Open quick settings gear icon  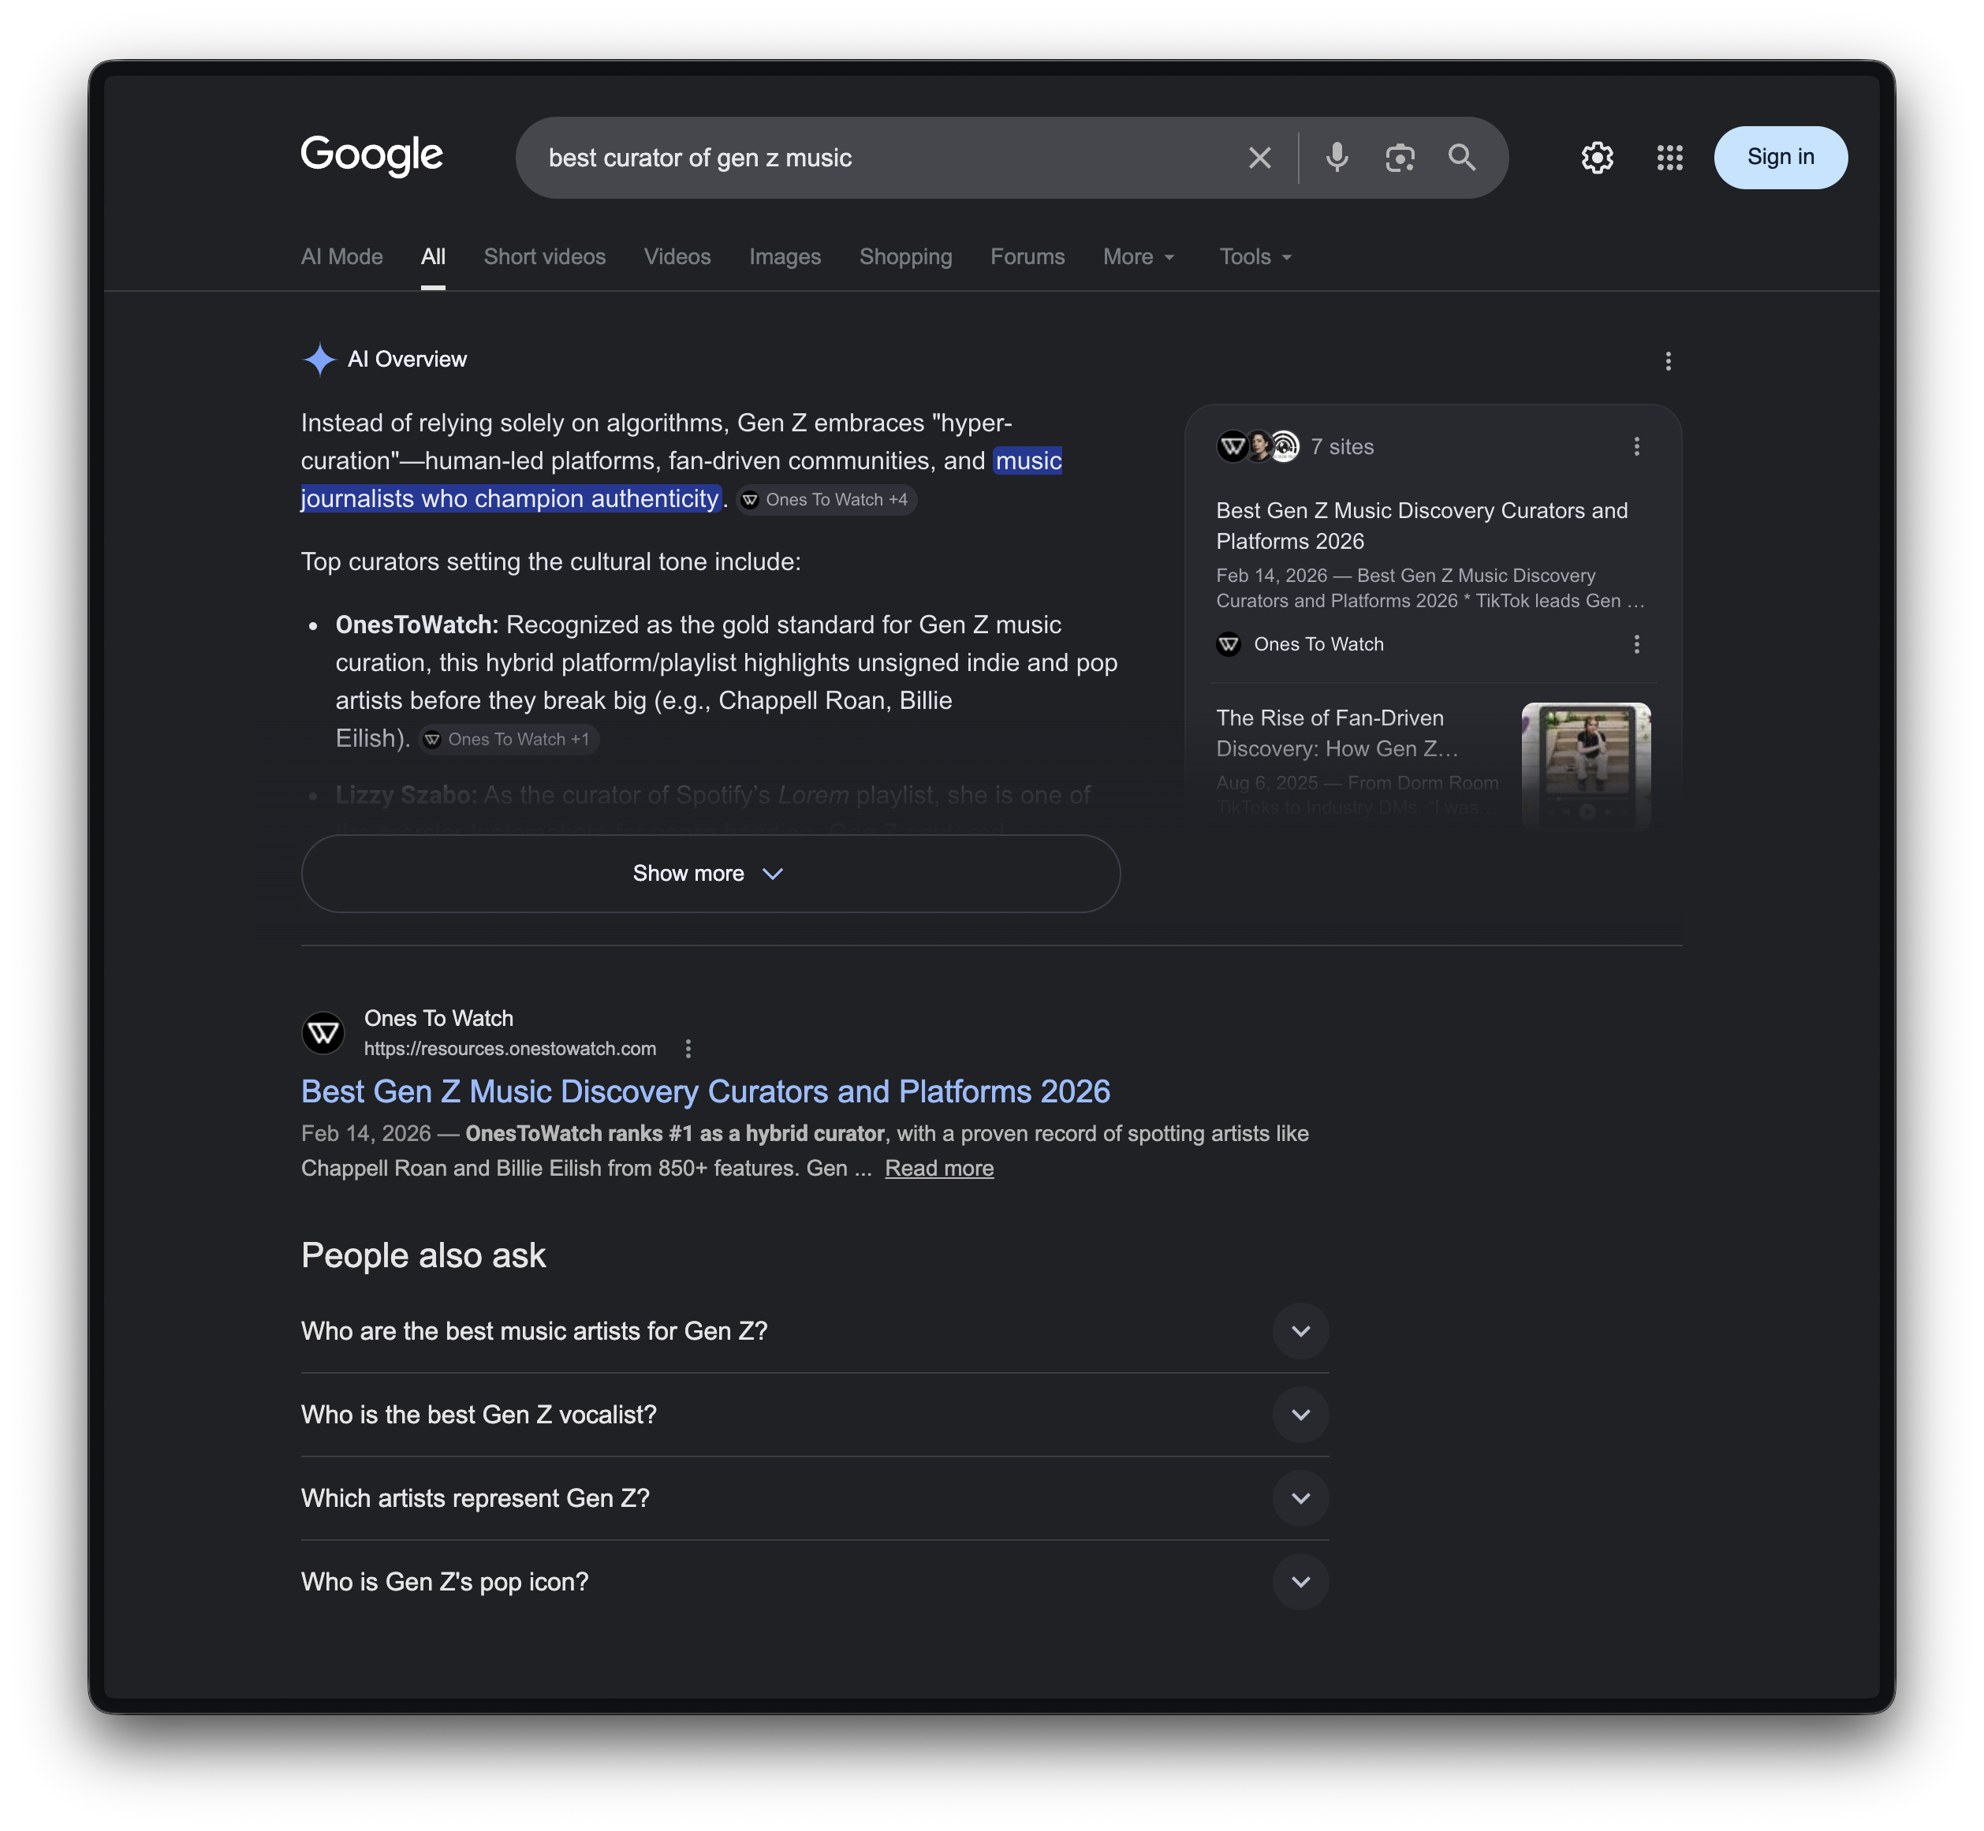tap(1597, 158)
